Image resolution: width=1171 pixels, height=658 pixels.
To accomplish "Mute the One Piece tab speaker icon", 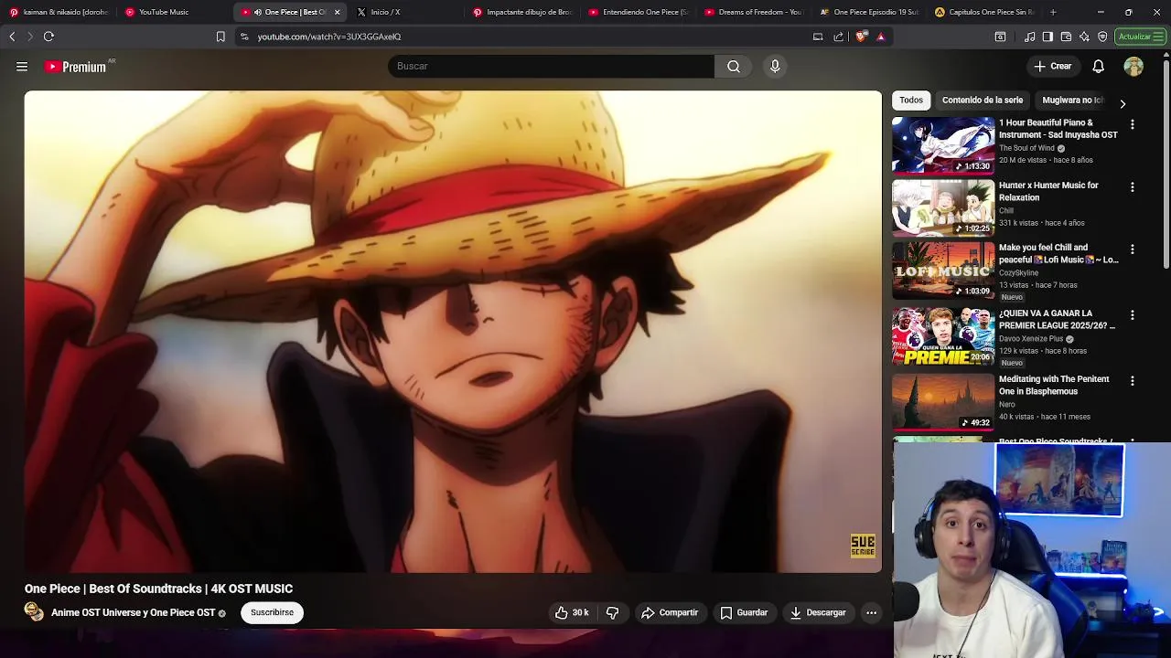I will pyautogui.click(x=258, y=13).
